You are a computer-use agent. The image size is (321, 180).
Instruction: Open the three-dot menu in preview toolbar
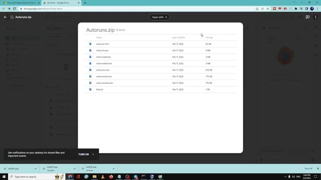pyautogui.click(x=315, y=17)
